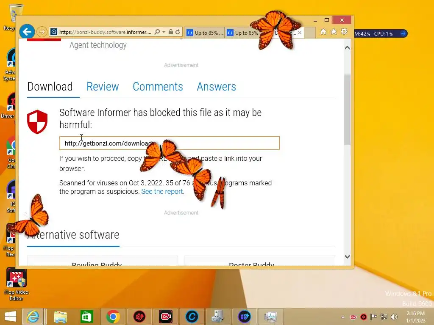Click the tower-shaped installer icon in the taskbar

pos(218,317)
